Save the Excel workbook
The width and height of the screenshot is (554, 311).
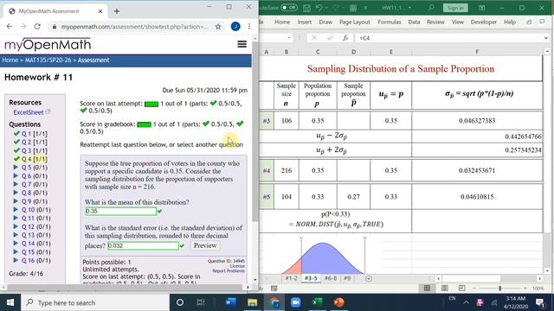click(306, 8)
